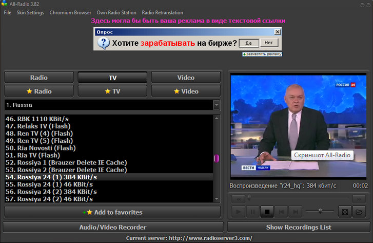Click Нет button in the poll ad
Screen dimensions: 373x243
[269, 43]
